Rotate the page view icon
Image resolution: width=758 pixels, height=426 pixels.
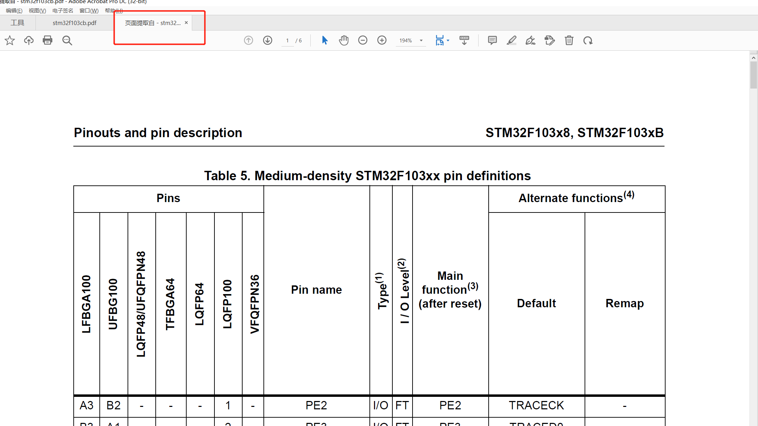pos(588,41)
